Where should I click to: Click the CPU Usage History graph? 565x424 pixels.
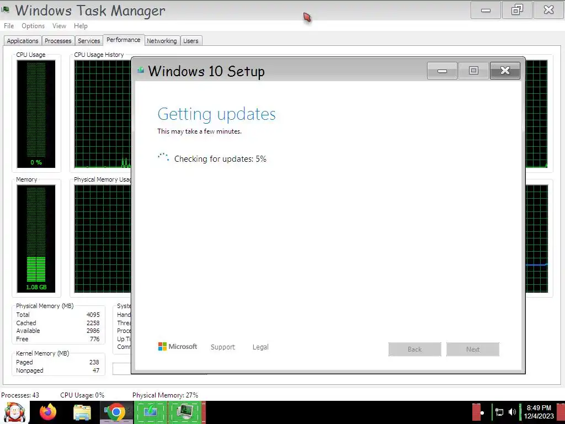pyautogui.click(x=103, y=114)
